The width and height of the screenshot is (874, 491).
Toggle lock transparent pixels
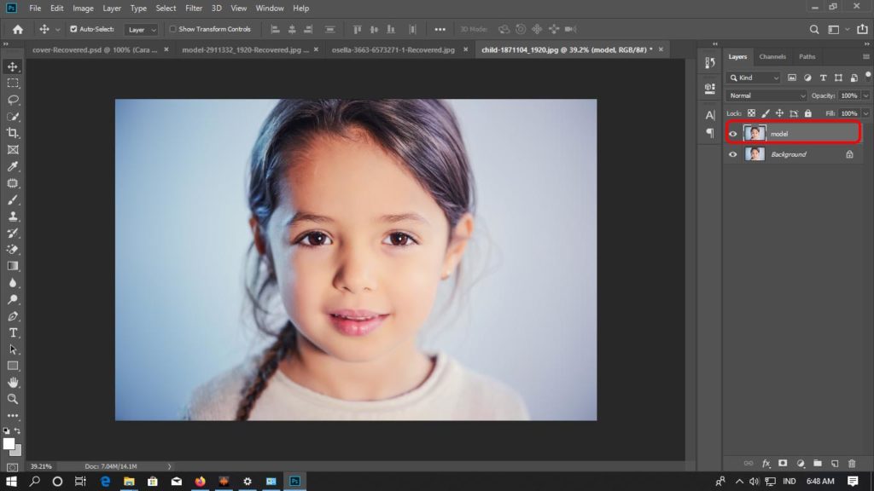[x=751, y=113]
